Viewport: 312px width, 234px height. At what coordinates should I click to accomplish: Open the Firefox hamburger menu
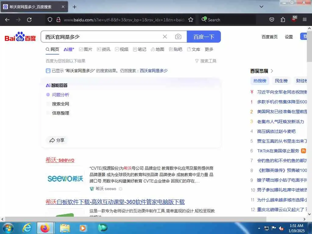point(305,19)
